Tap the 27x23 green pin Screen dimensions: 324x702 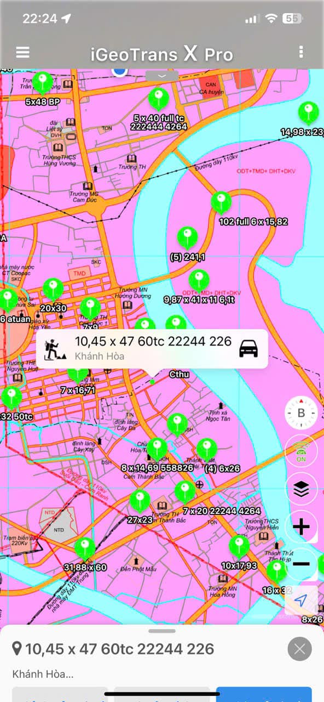tap(140, 501)
